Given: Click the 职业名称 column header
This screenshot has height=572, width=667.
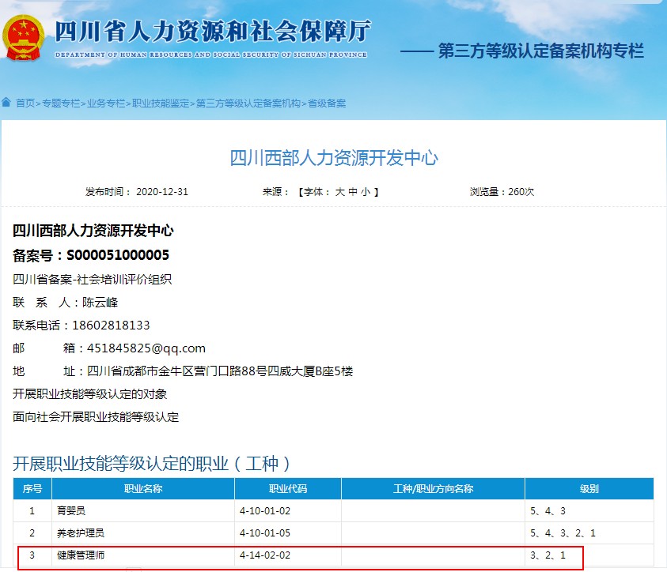Looking at the screenshot, I should tap(142, 489).
